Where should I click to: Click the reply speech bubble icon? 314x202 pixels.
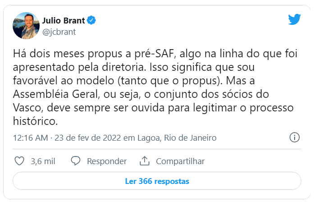(76, 161)
